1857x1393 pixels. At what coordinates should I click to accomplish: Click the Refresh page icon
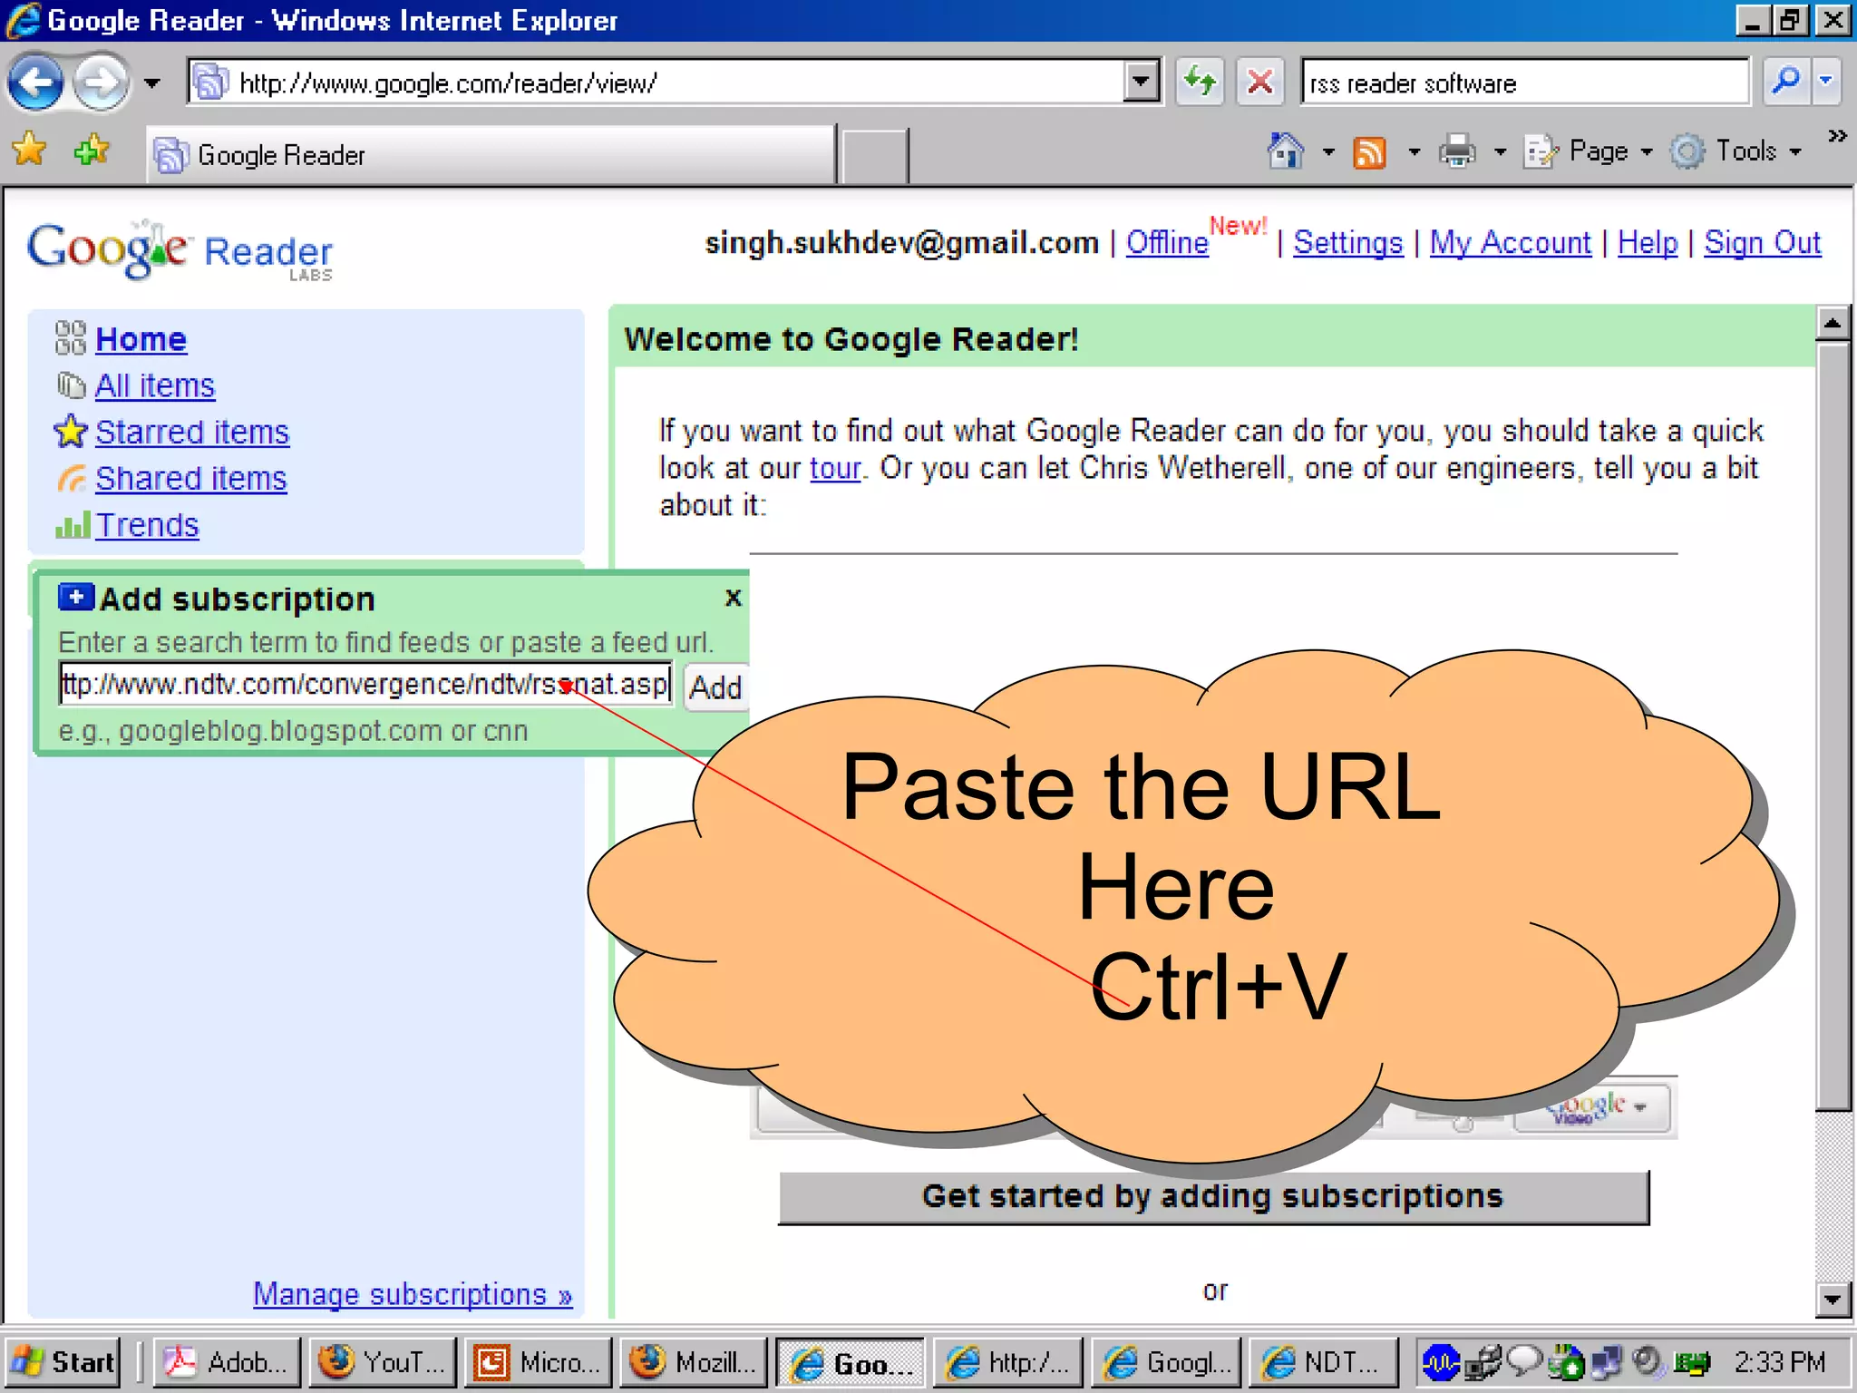coord(1201,83)
